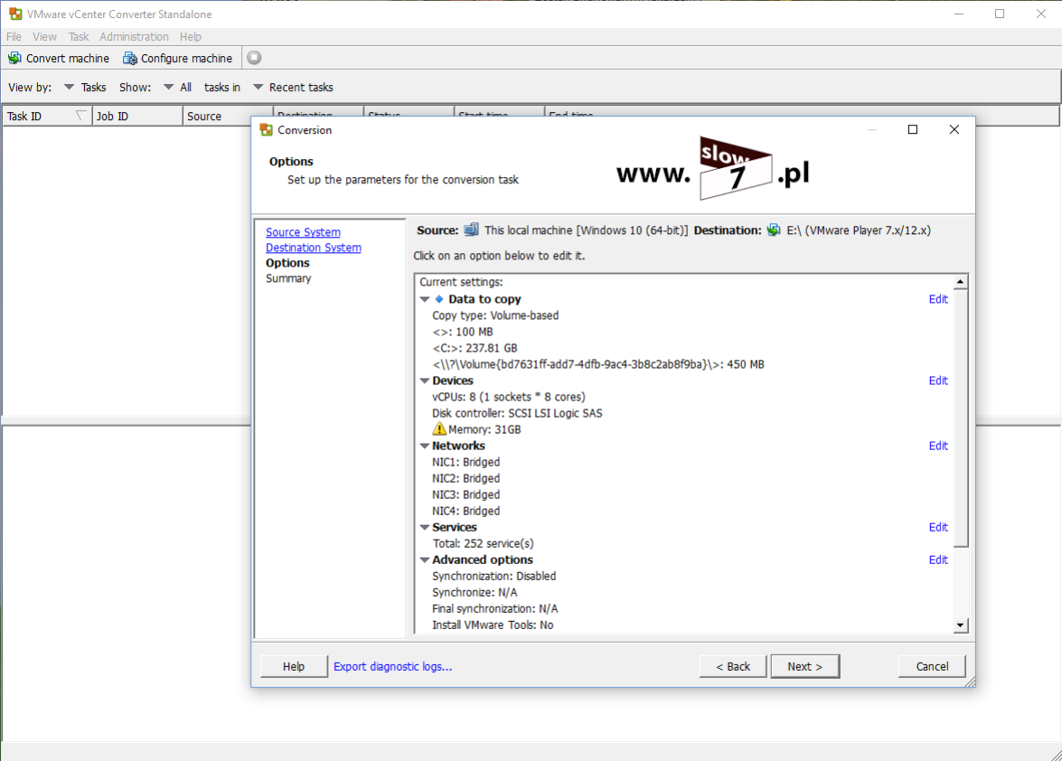Open the Task menu
The height and width of the screenshot is (761, 1062).
pyautogui.click(x=79, y=36)
